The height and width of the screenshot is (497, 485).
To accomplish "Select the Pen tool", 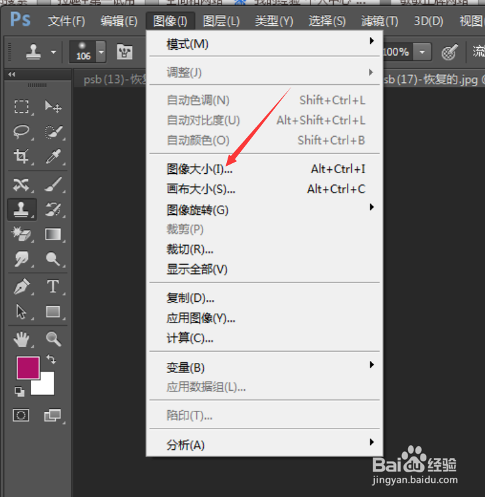I will point(21,286).
